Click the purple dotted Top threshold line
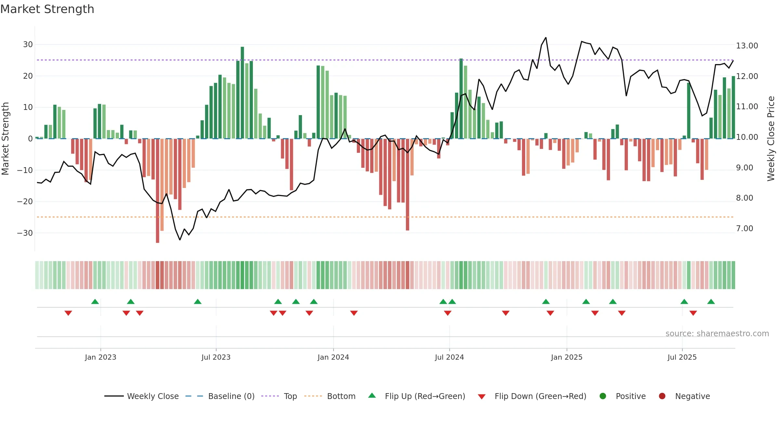This screenshot has height=439, width=780. point(385,60)
